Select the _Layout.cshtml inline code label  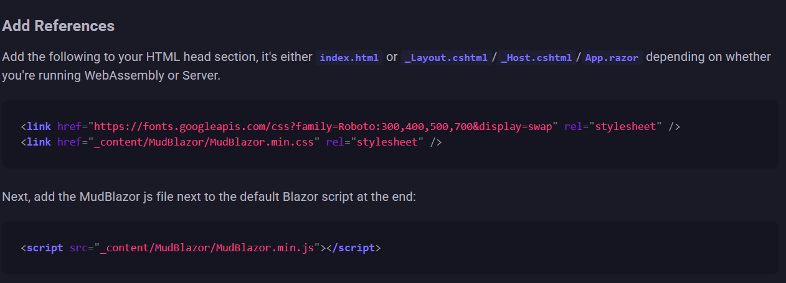[447, 58]
